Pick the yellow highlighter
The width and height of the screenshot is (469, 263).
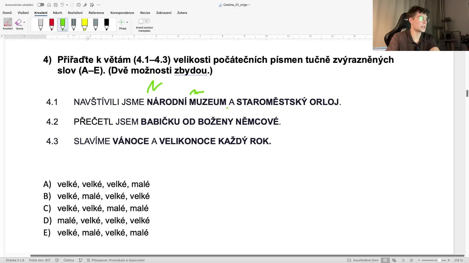pyautogui.click(x=85, y=24)
